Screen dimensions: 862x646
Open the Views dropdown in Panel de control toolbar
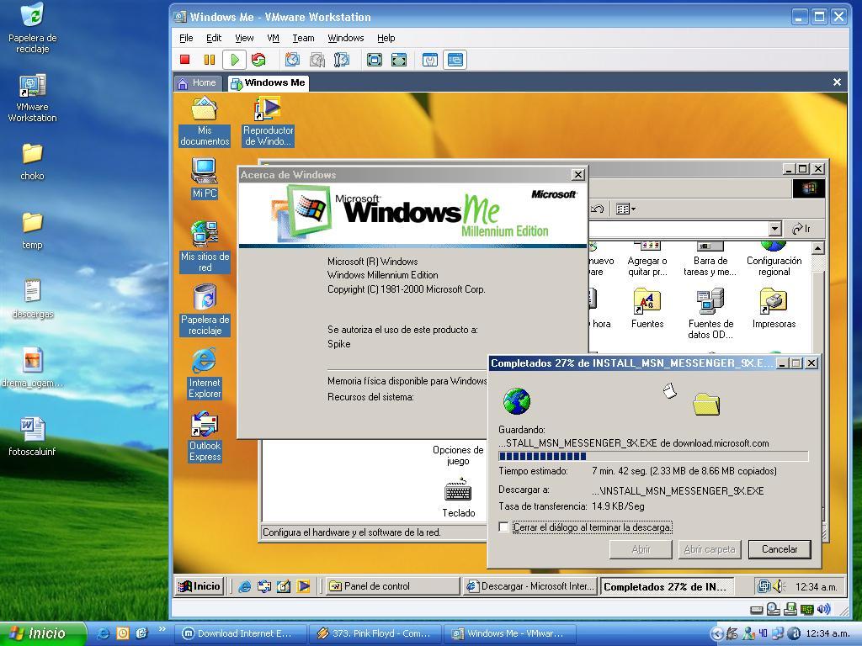625,209
